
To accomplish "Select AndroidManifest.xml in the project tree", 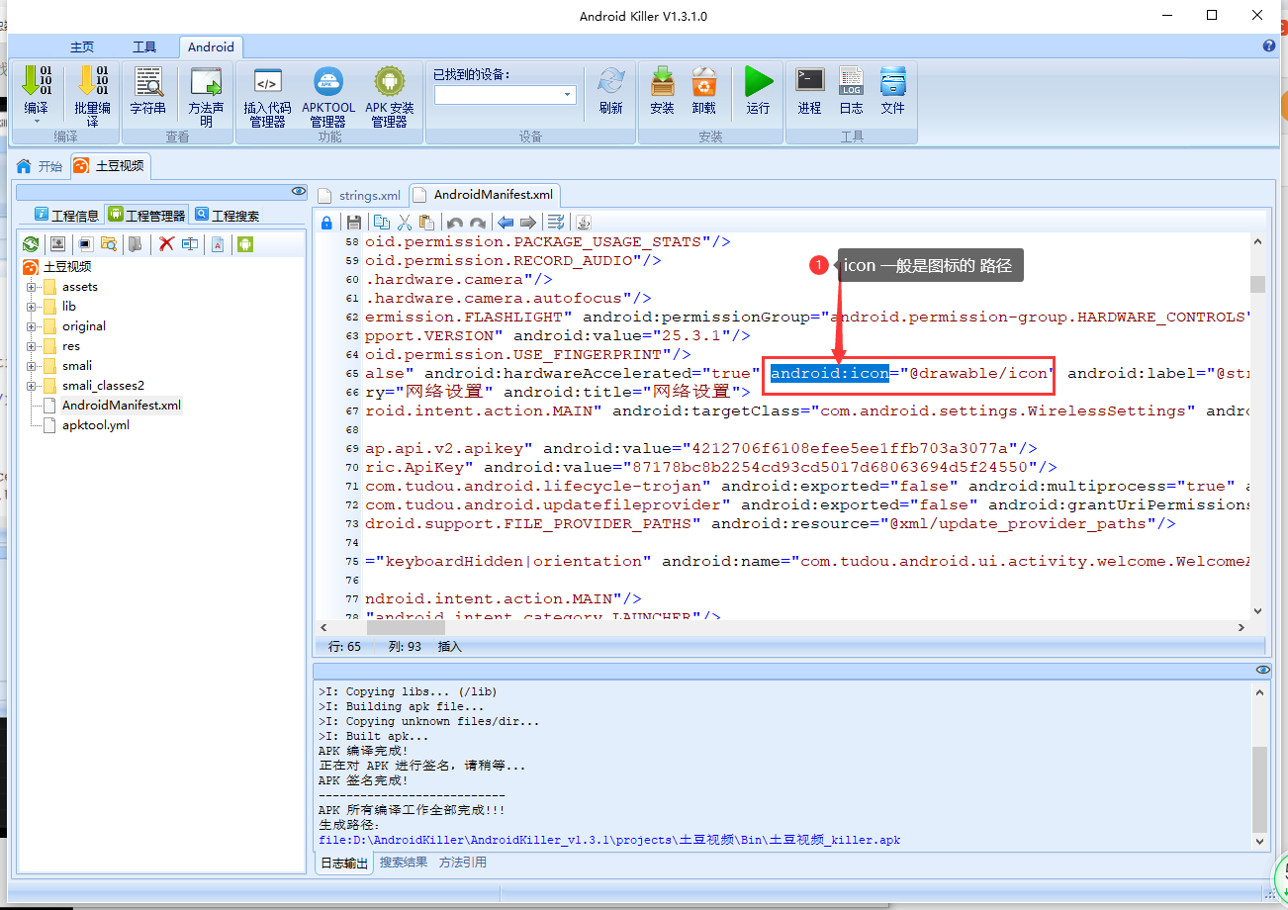I will point(122,406).
